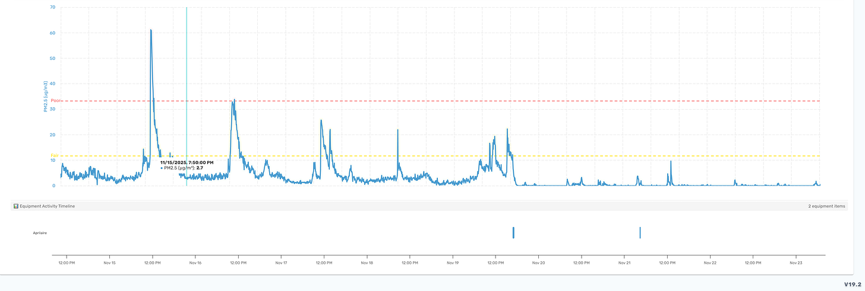Viewport: 865px width, 291px height.
Task: Click the V19.2 version label
Action: coord(853,284)
